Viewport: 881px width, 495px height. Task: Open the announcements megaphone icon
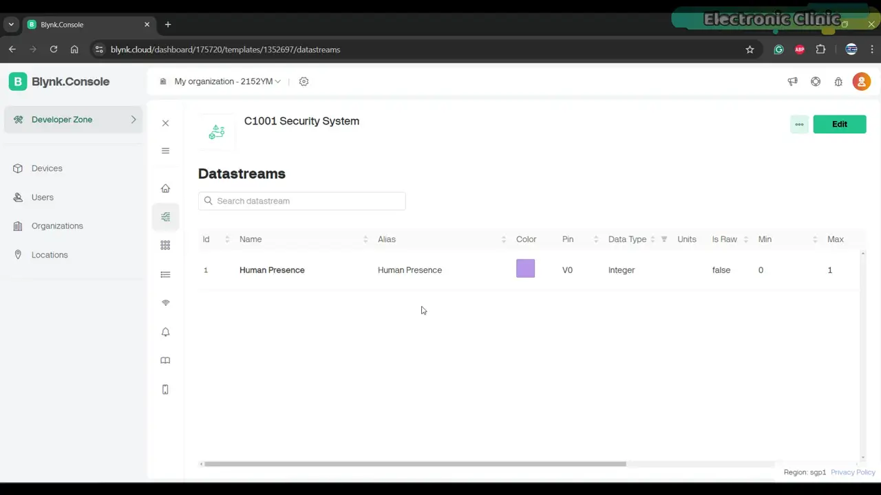click(792, 81)
